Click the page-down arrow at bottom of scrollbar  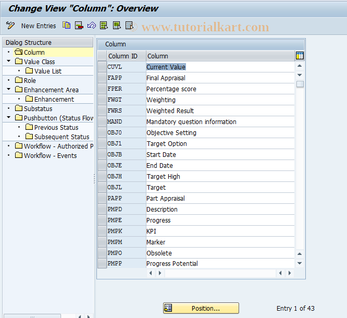pos(300,263)
